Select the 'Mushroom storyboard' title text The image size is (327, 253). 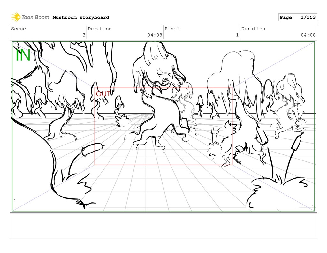click(x=81, y=17)
